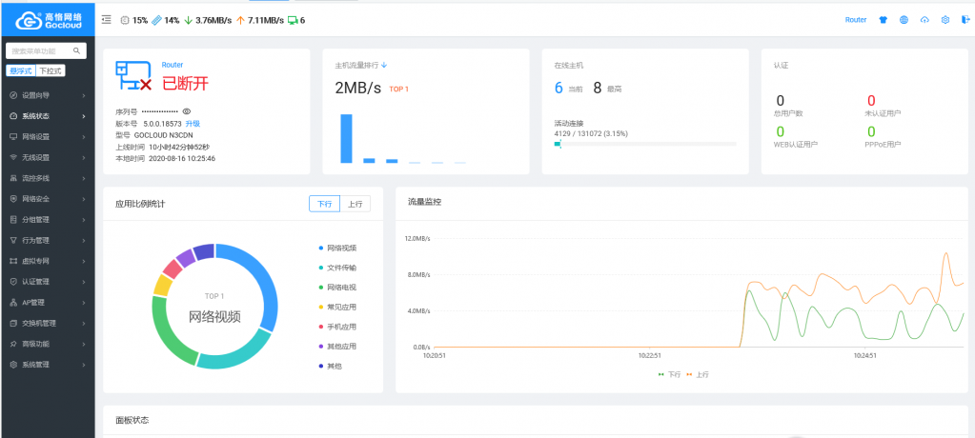
Task: Click the serial number eye icon
Action: tap(186, 111)
